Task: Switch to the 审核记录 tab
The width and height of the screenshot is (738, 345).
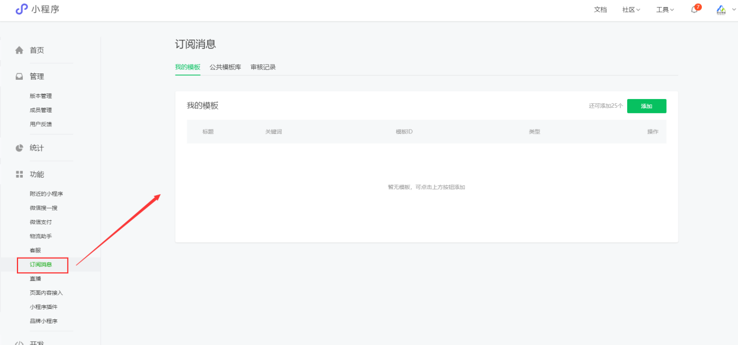Action: [263, 67]
